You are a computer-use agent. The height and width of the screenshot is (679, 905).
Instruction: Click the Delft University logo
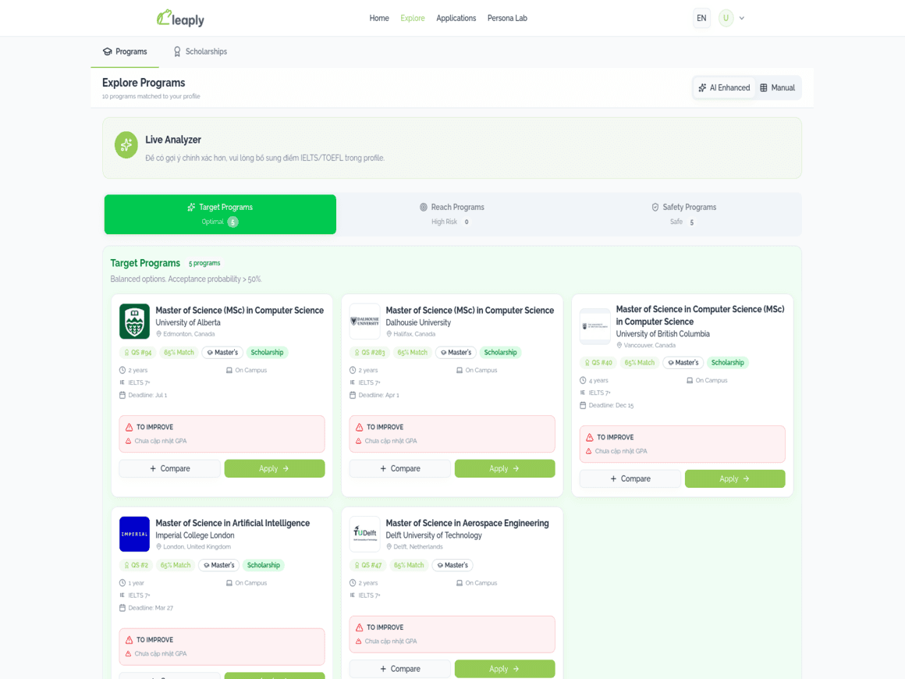[364, 534]
